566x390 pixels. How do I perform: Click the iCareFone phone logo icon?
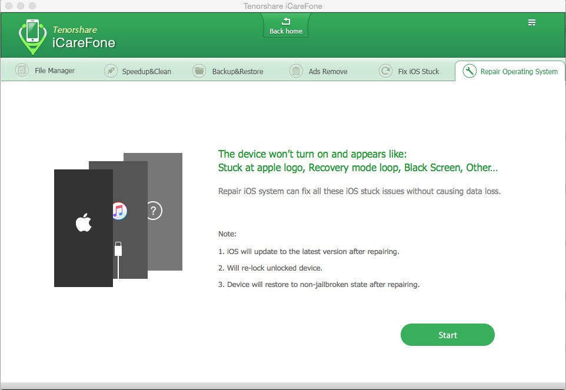(32, 36)
